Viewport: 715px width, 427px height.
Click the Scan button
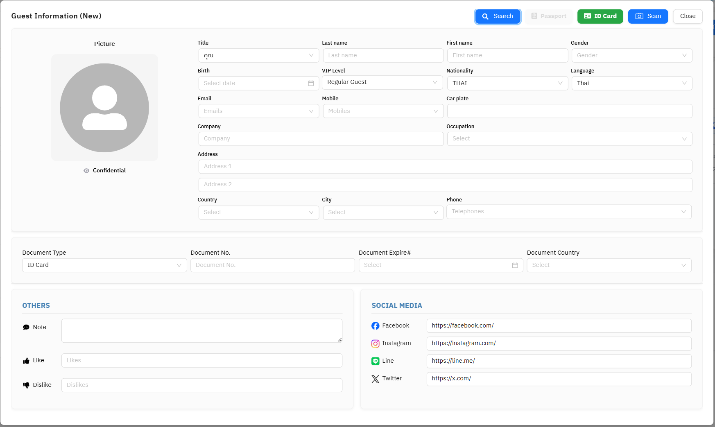pyautogui.click(x=648, y=16)
